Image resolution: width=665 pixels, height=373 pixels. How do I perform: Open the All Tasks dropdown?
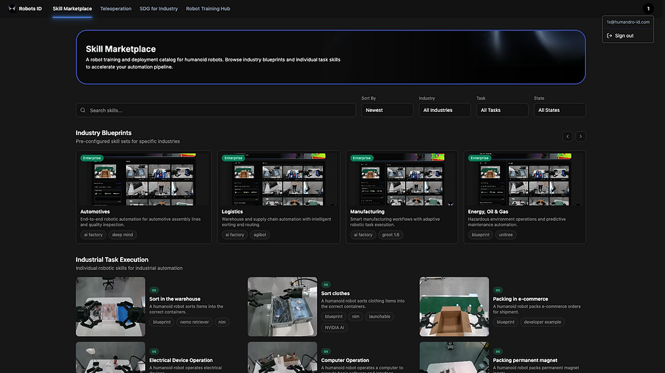tap(502, 110)
